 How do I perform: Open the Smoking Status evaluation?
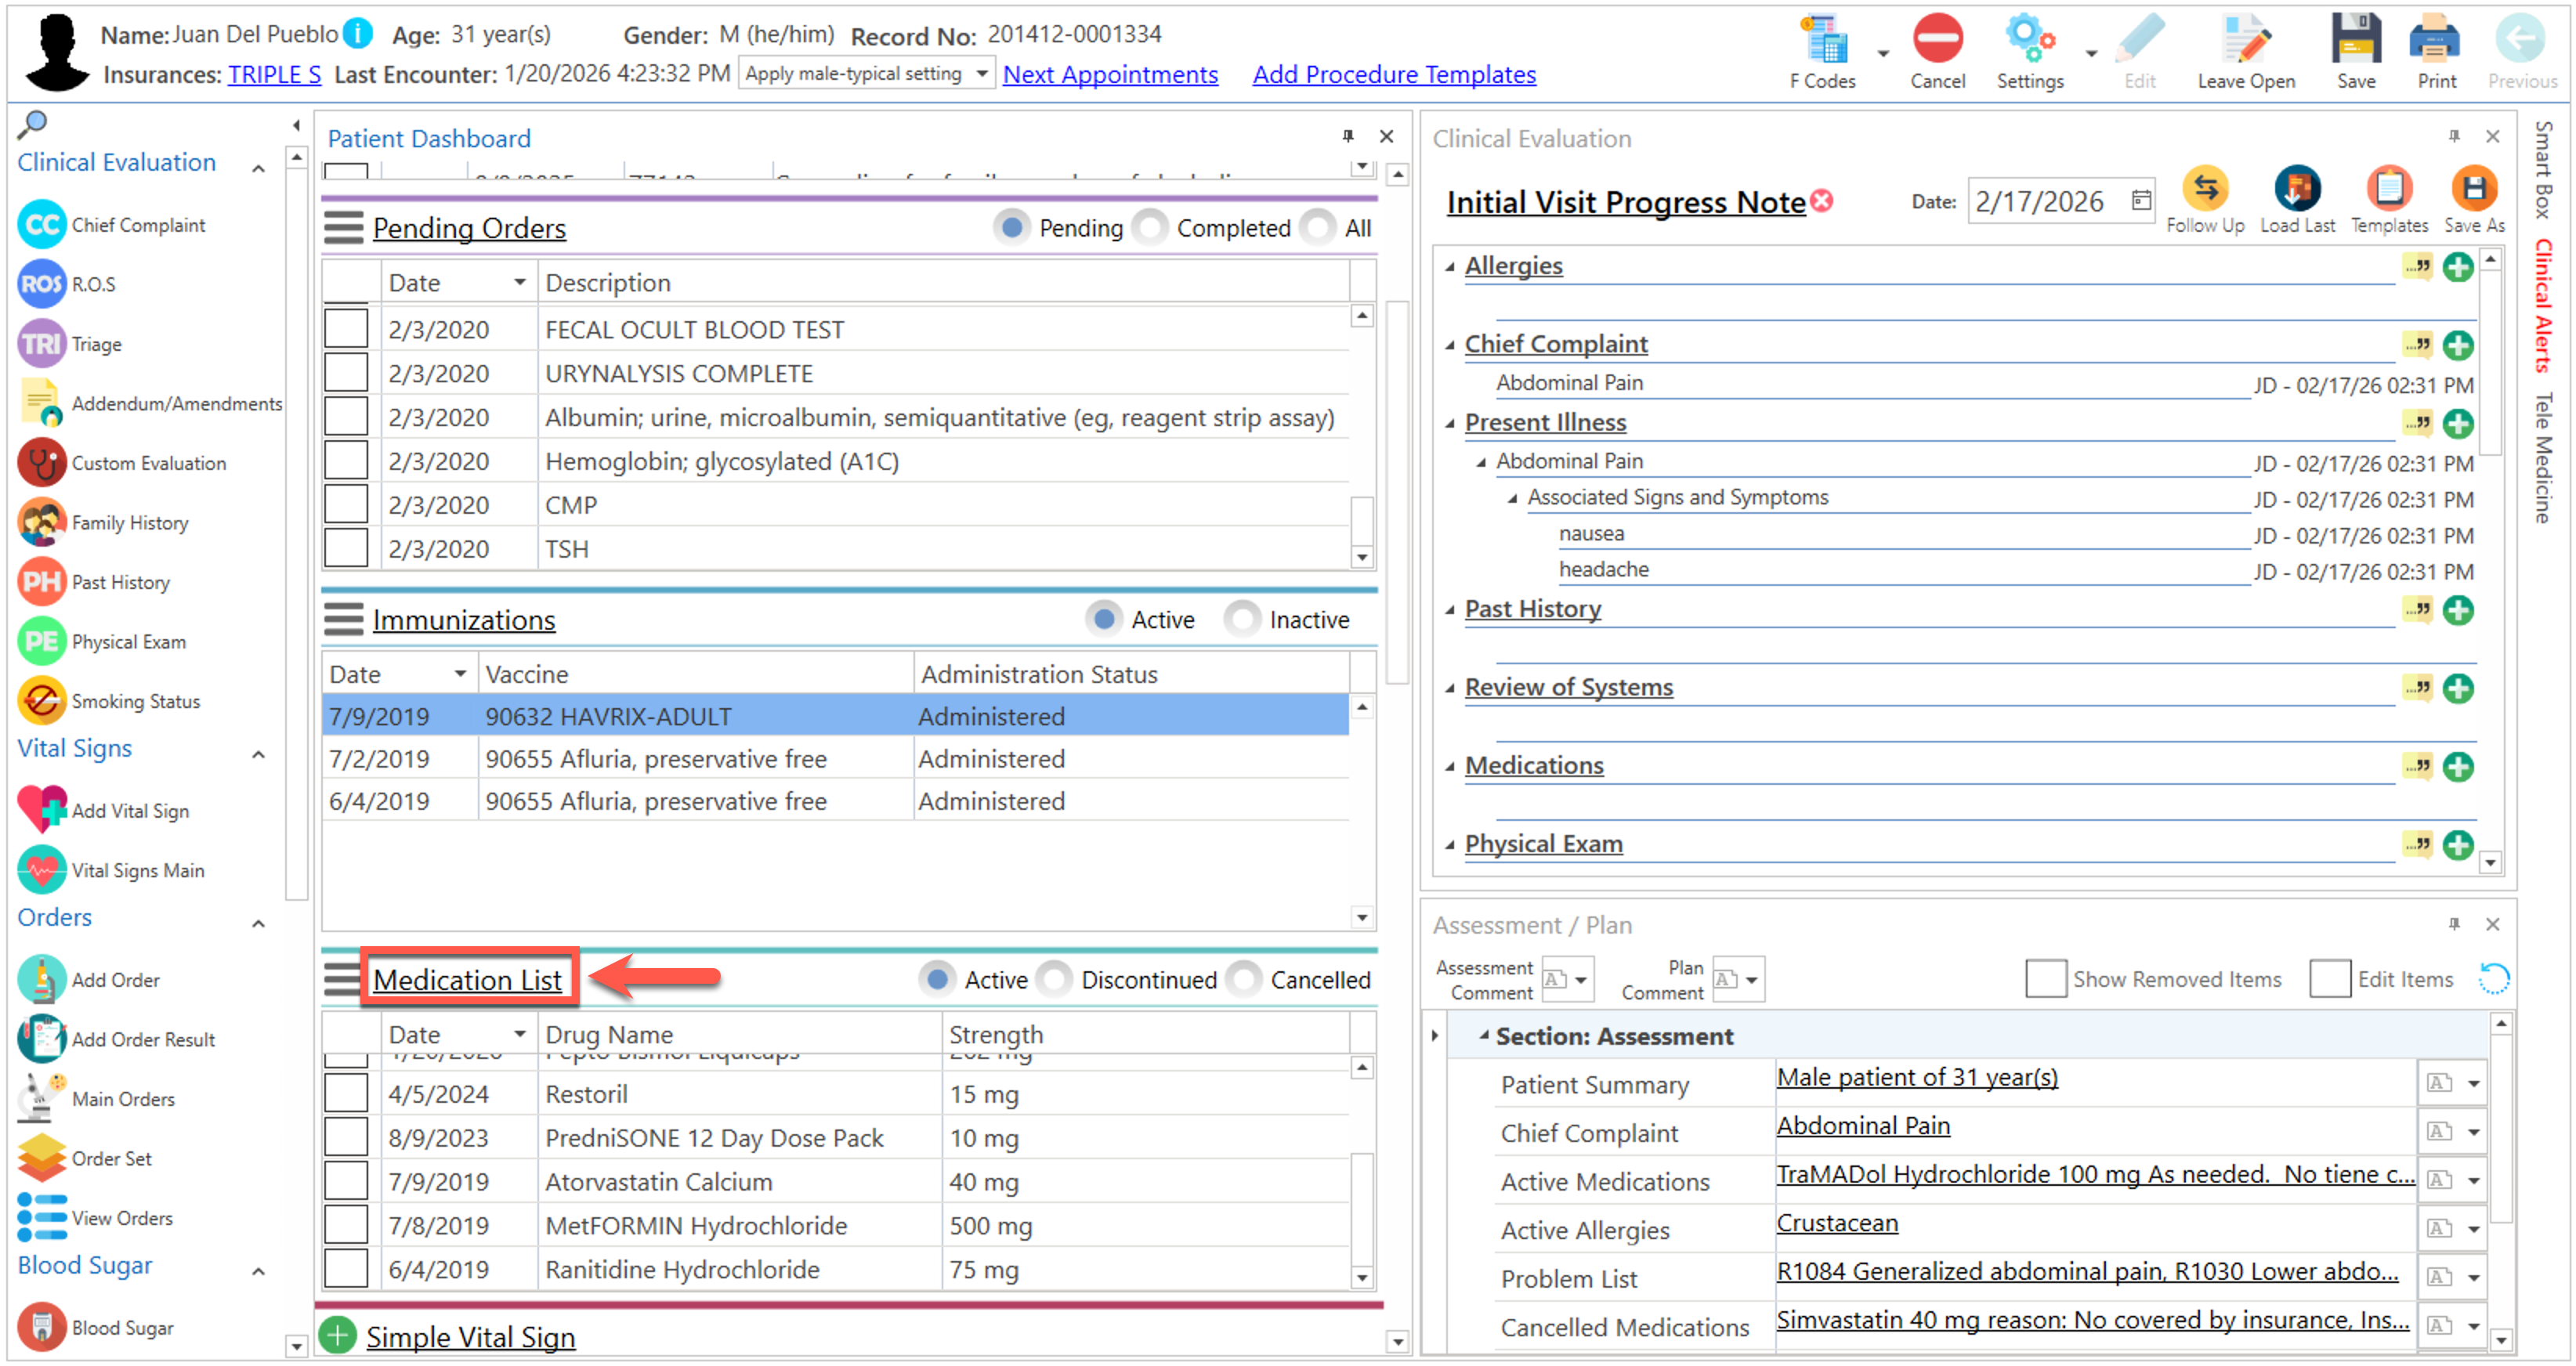point(41,701)
